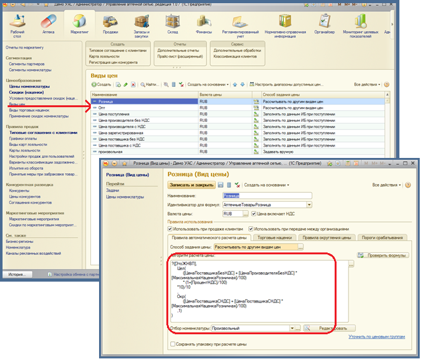Viewport: 421px width, 359px height.
Task: Toggle Использовать при передаче между организациями checkbox
Action: tap(251, 229)
